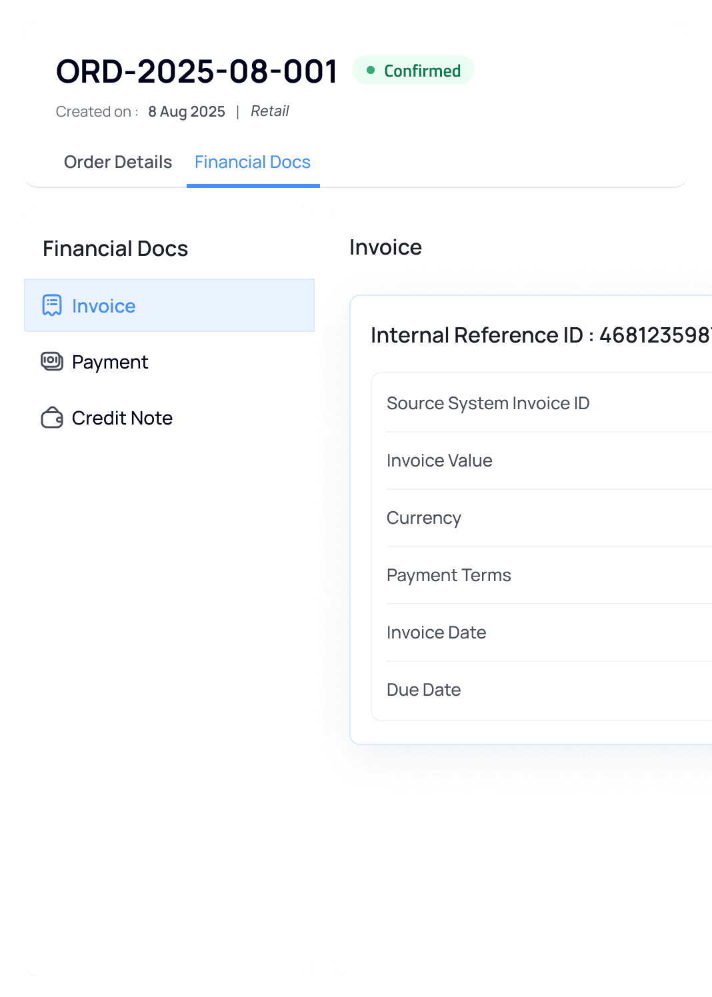The width and height of the screenshot is (712, 997).
Task: Select the Currency field
Action: 424,518
